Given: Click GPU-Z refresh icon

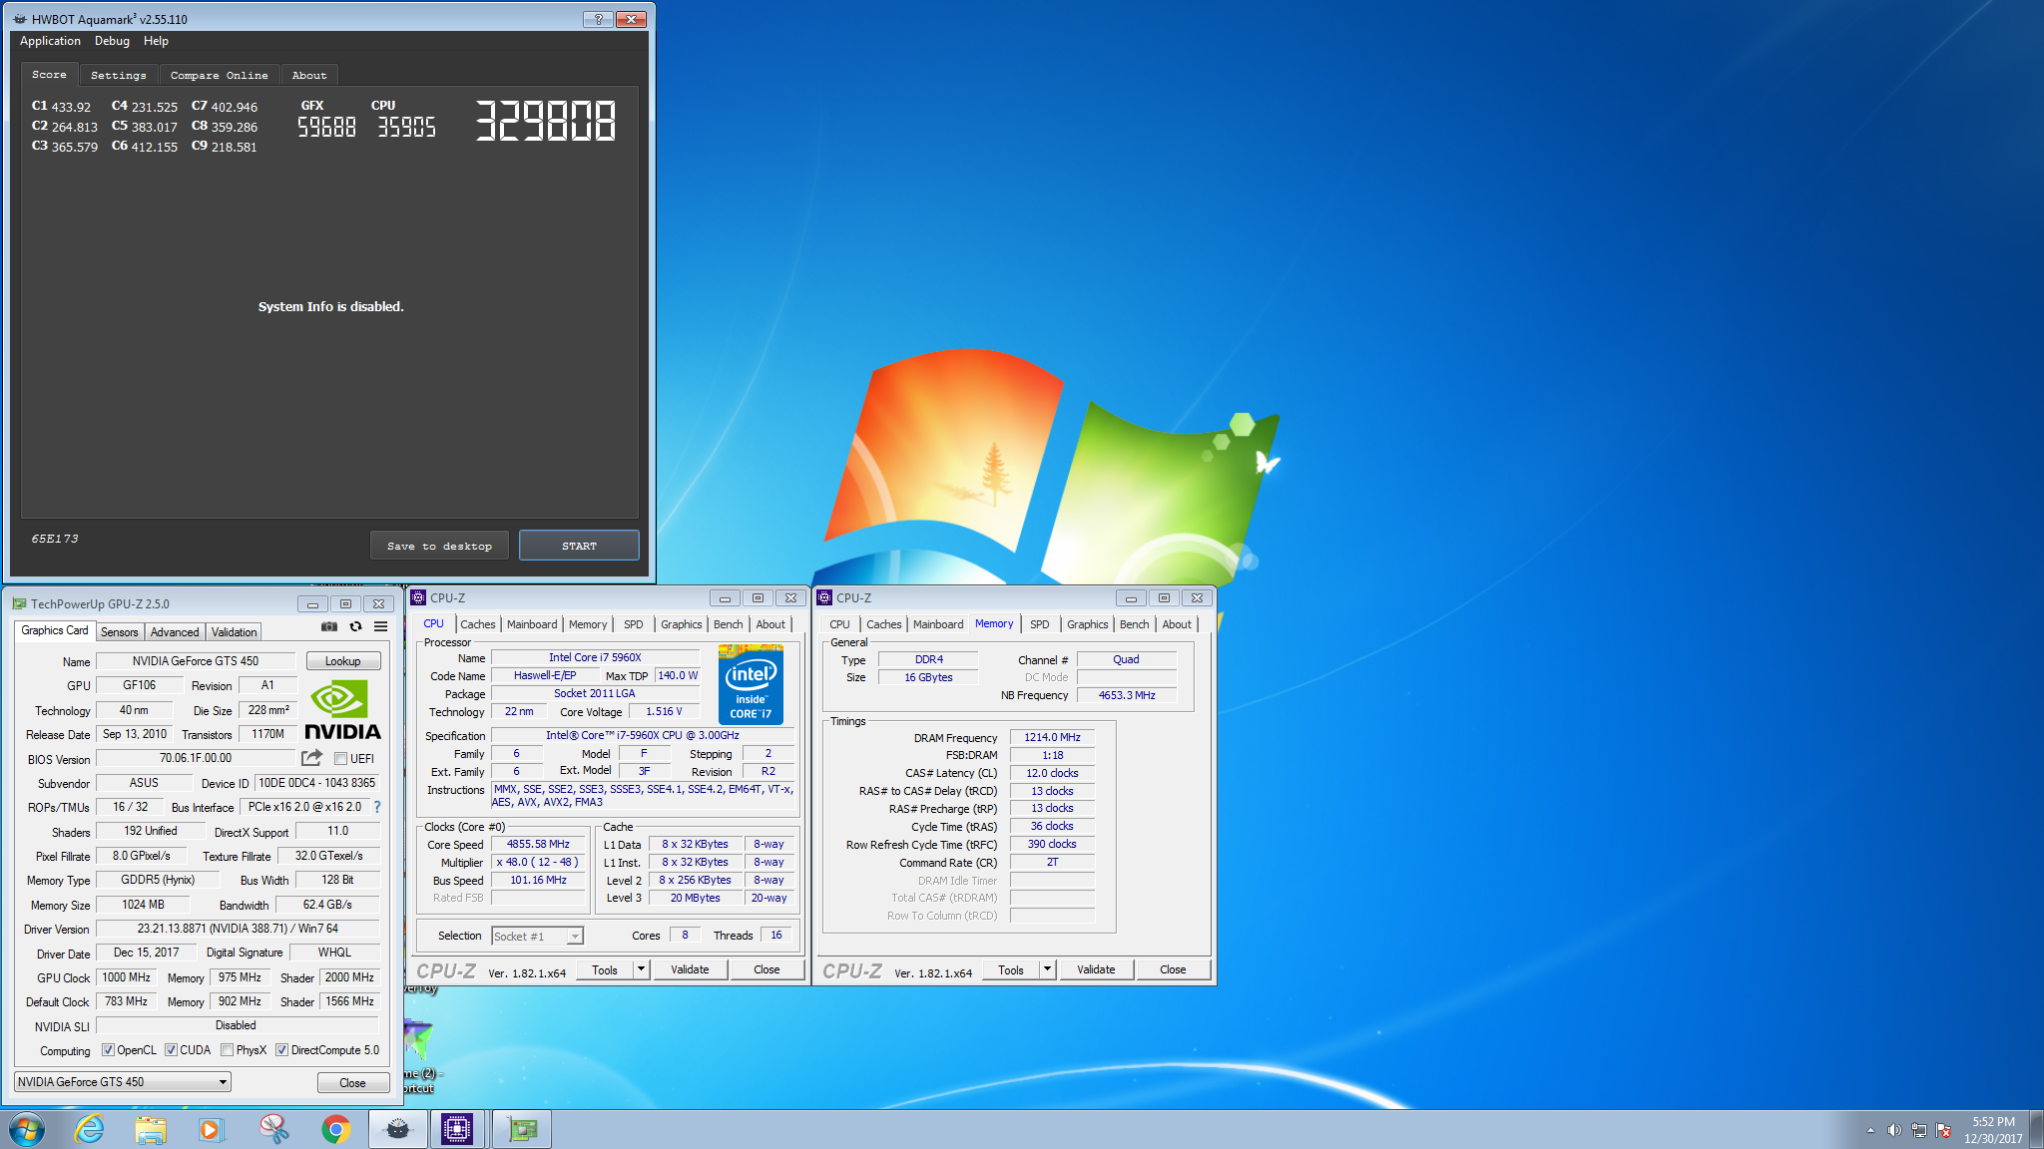Looking at the screenshot, I should [355, 626].
